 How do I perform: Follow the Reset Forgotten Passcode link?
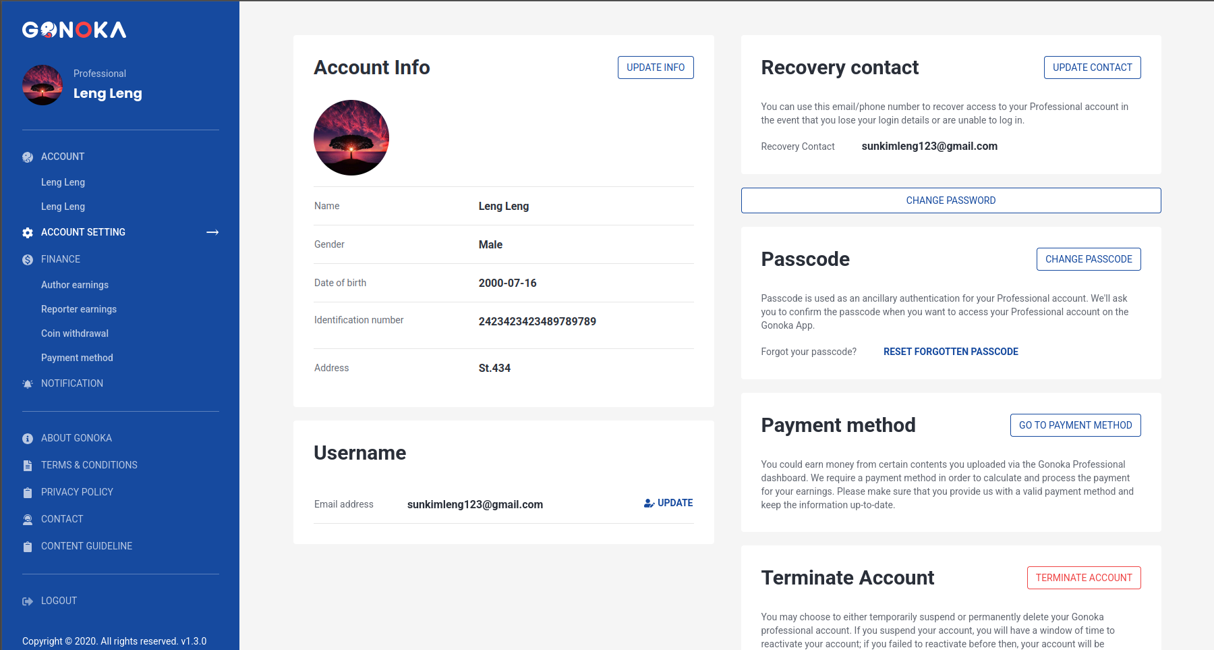click(x=950, y=352)
